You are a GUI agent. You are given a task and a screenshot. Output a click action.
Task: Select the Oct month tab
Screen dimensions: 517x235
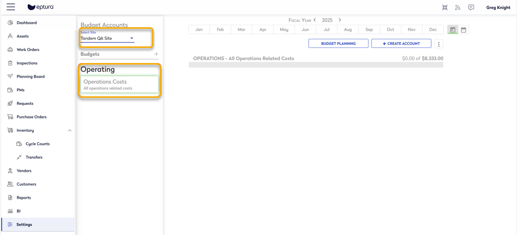390,30
